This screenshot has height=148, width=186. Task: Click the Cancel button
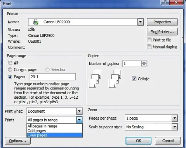[168, 141]
